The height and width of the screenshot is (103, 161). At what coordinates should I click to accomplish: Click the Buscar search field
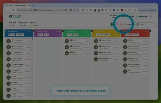click(145, 24)
